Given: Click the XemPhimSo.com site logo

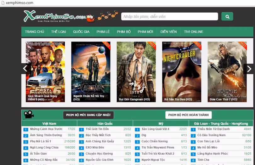Looking at the screenshot, I should pyautogui.click(x=54, y=16).
